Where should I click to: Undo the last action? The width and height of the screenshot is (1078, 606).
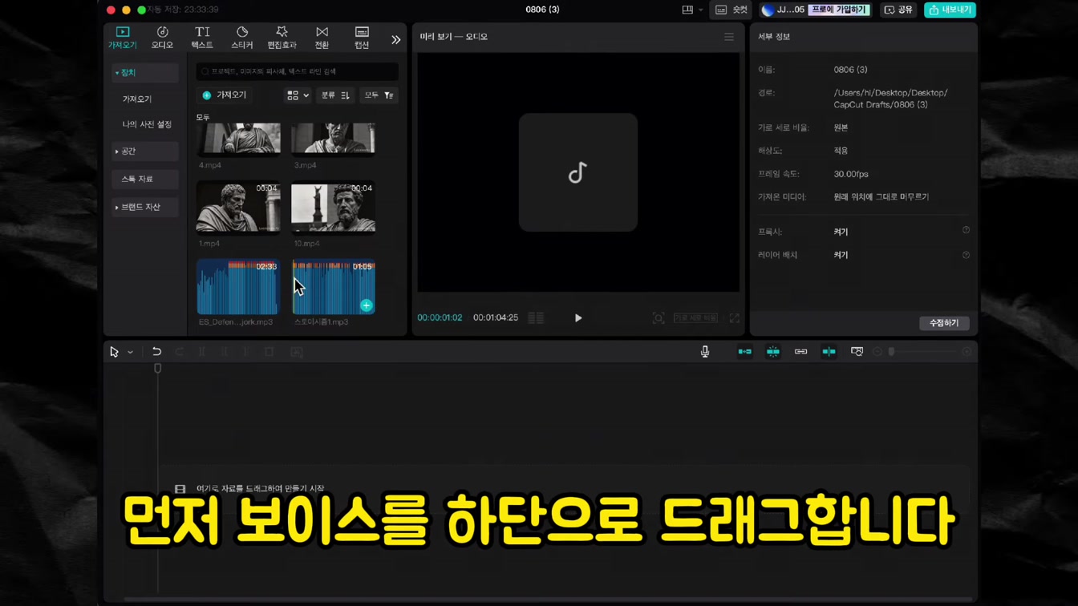coord(156,352)
